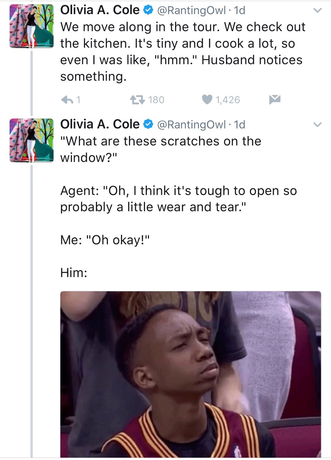Like the tweet with 1,426 likes

coord(207,99)
